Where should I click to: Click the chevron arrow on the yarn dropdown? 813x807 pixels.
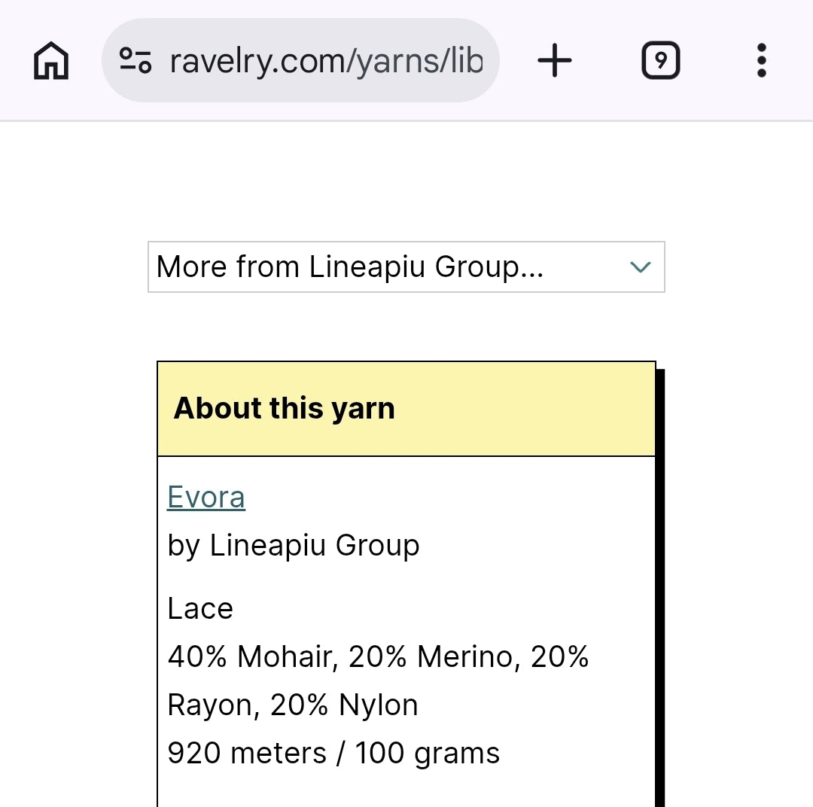pos(640,266)
